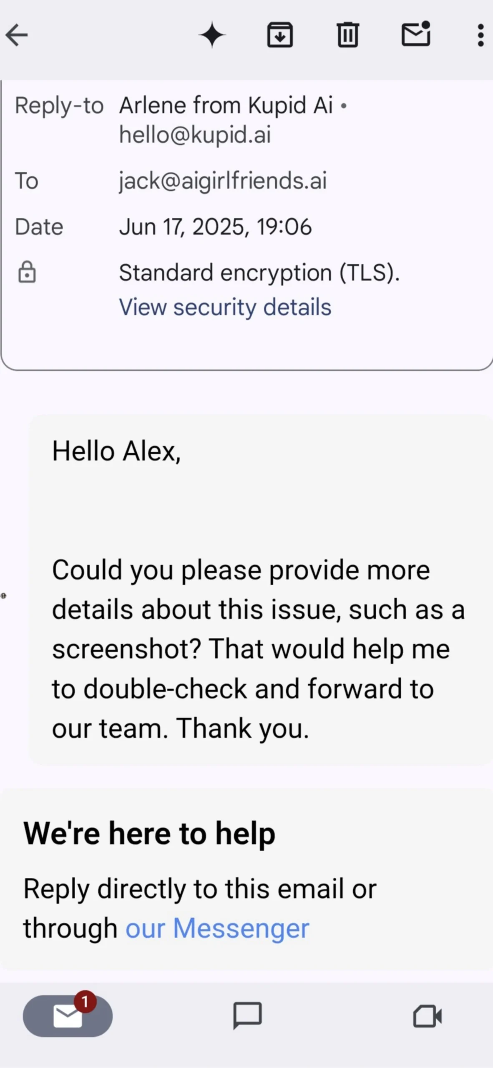The image size is (493, 1068).
Task: Switch to the Chat tab
Action: 247,1015
